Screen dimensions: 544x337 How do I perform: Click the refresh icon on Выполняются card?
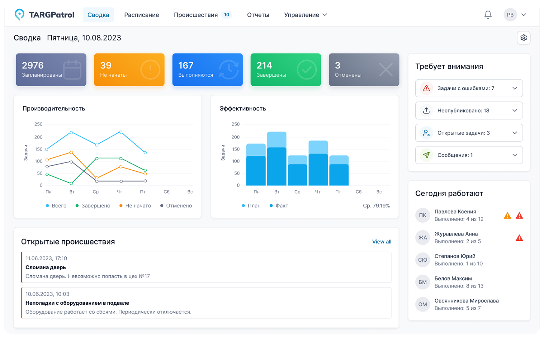(x=228, y=70)
